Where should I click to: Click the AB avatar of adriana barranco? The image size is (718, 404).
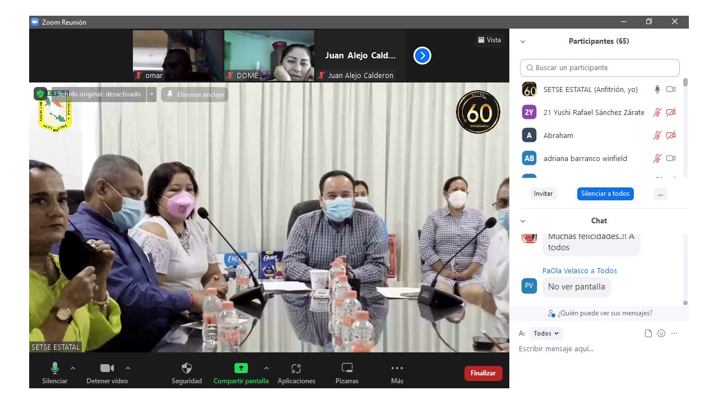pos(530,158)
